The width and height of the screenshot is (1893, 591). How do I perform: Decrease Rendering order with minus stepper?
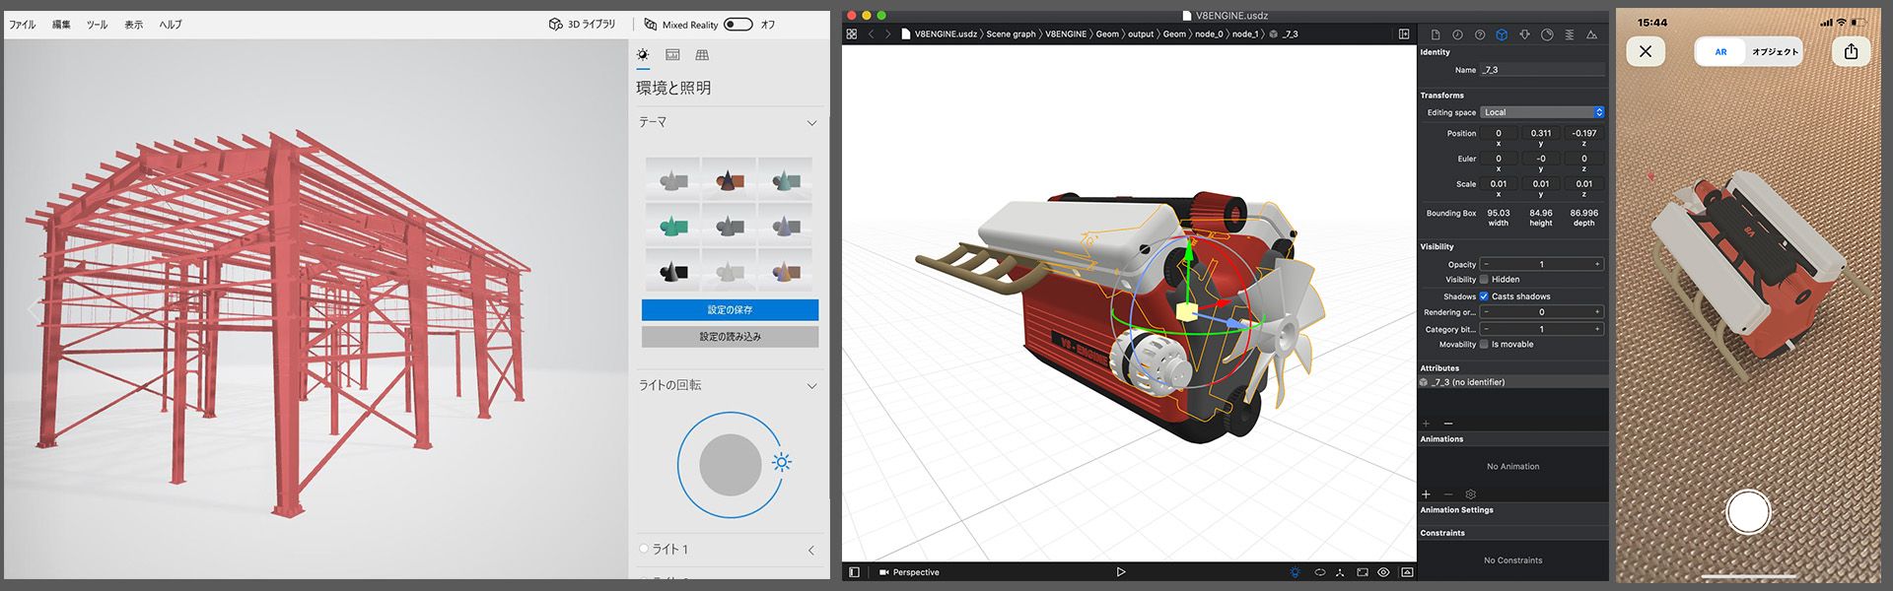[1486, 312]
